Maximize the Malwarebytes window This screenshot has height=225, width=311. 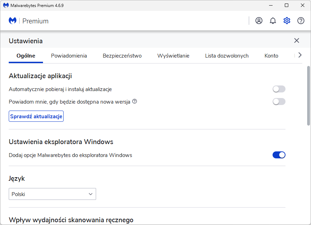pyautogui.click(x=287, y=5)
